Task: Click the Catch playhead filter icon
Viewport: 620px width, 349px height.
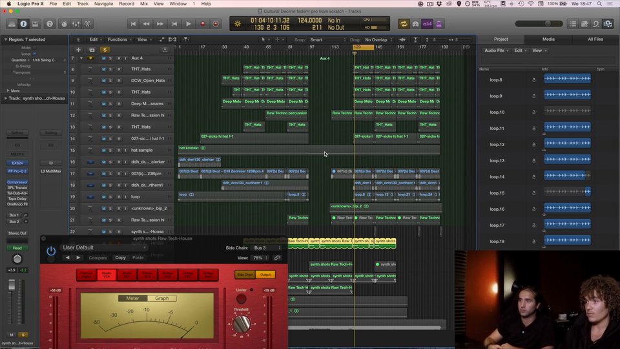Action: pyautogui.click(x=185, y=39)
